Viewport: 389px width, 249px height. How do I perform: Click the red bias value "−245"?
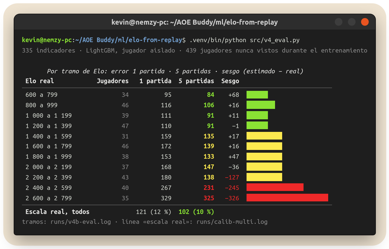(x=232, y=188)
